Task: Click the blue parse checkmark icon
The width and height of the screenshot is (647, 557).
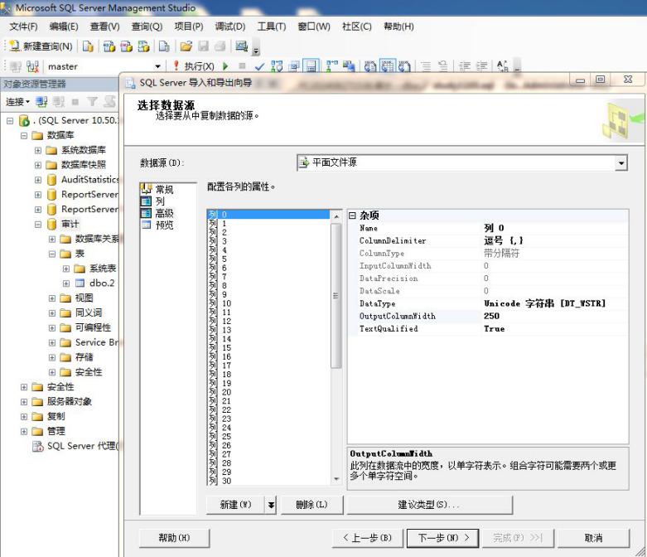Action: point(259,66)
